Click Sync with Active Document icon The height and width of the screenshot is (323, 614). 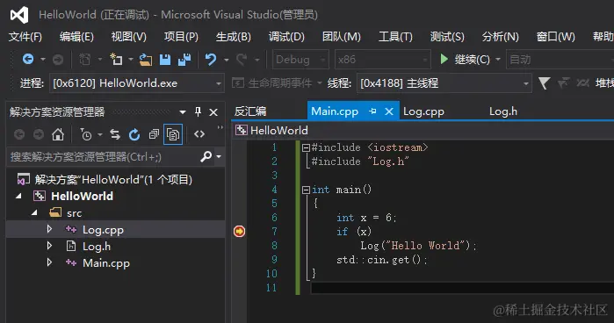click(115, 134)
